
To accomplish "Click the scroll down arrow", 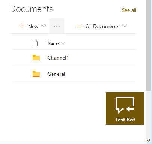I will pyautogui.click(x=149, y=141).
